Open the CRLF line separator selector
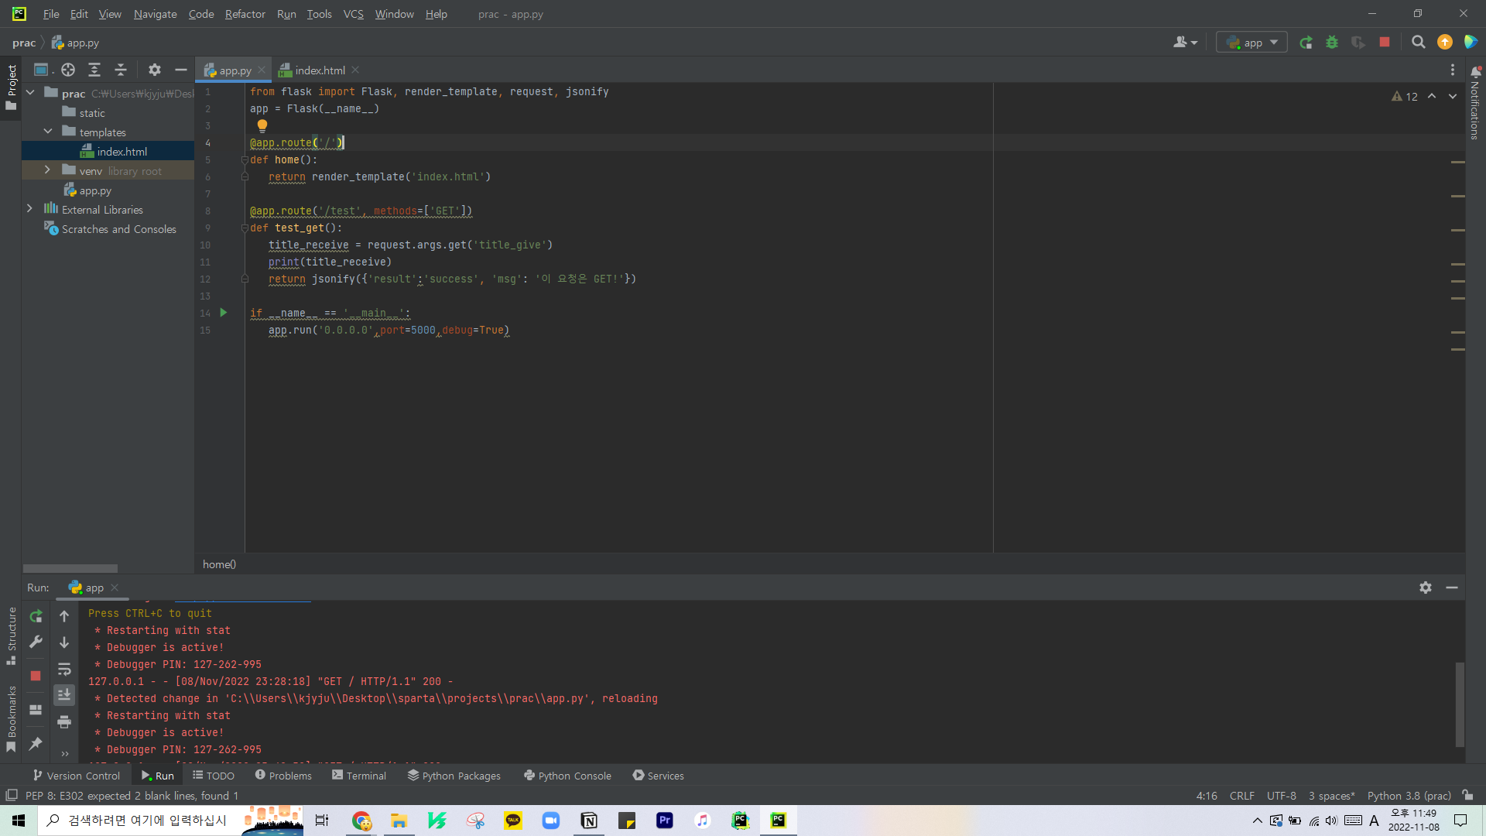The height and width of the screenshot is (836, 1486). click(x=1241, y=796)
